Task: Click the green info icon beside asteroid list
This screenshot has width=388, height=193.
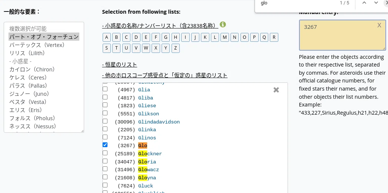Action: pyautogui.click(x=223, y=24)
